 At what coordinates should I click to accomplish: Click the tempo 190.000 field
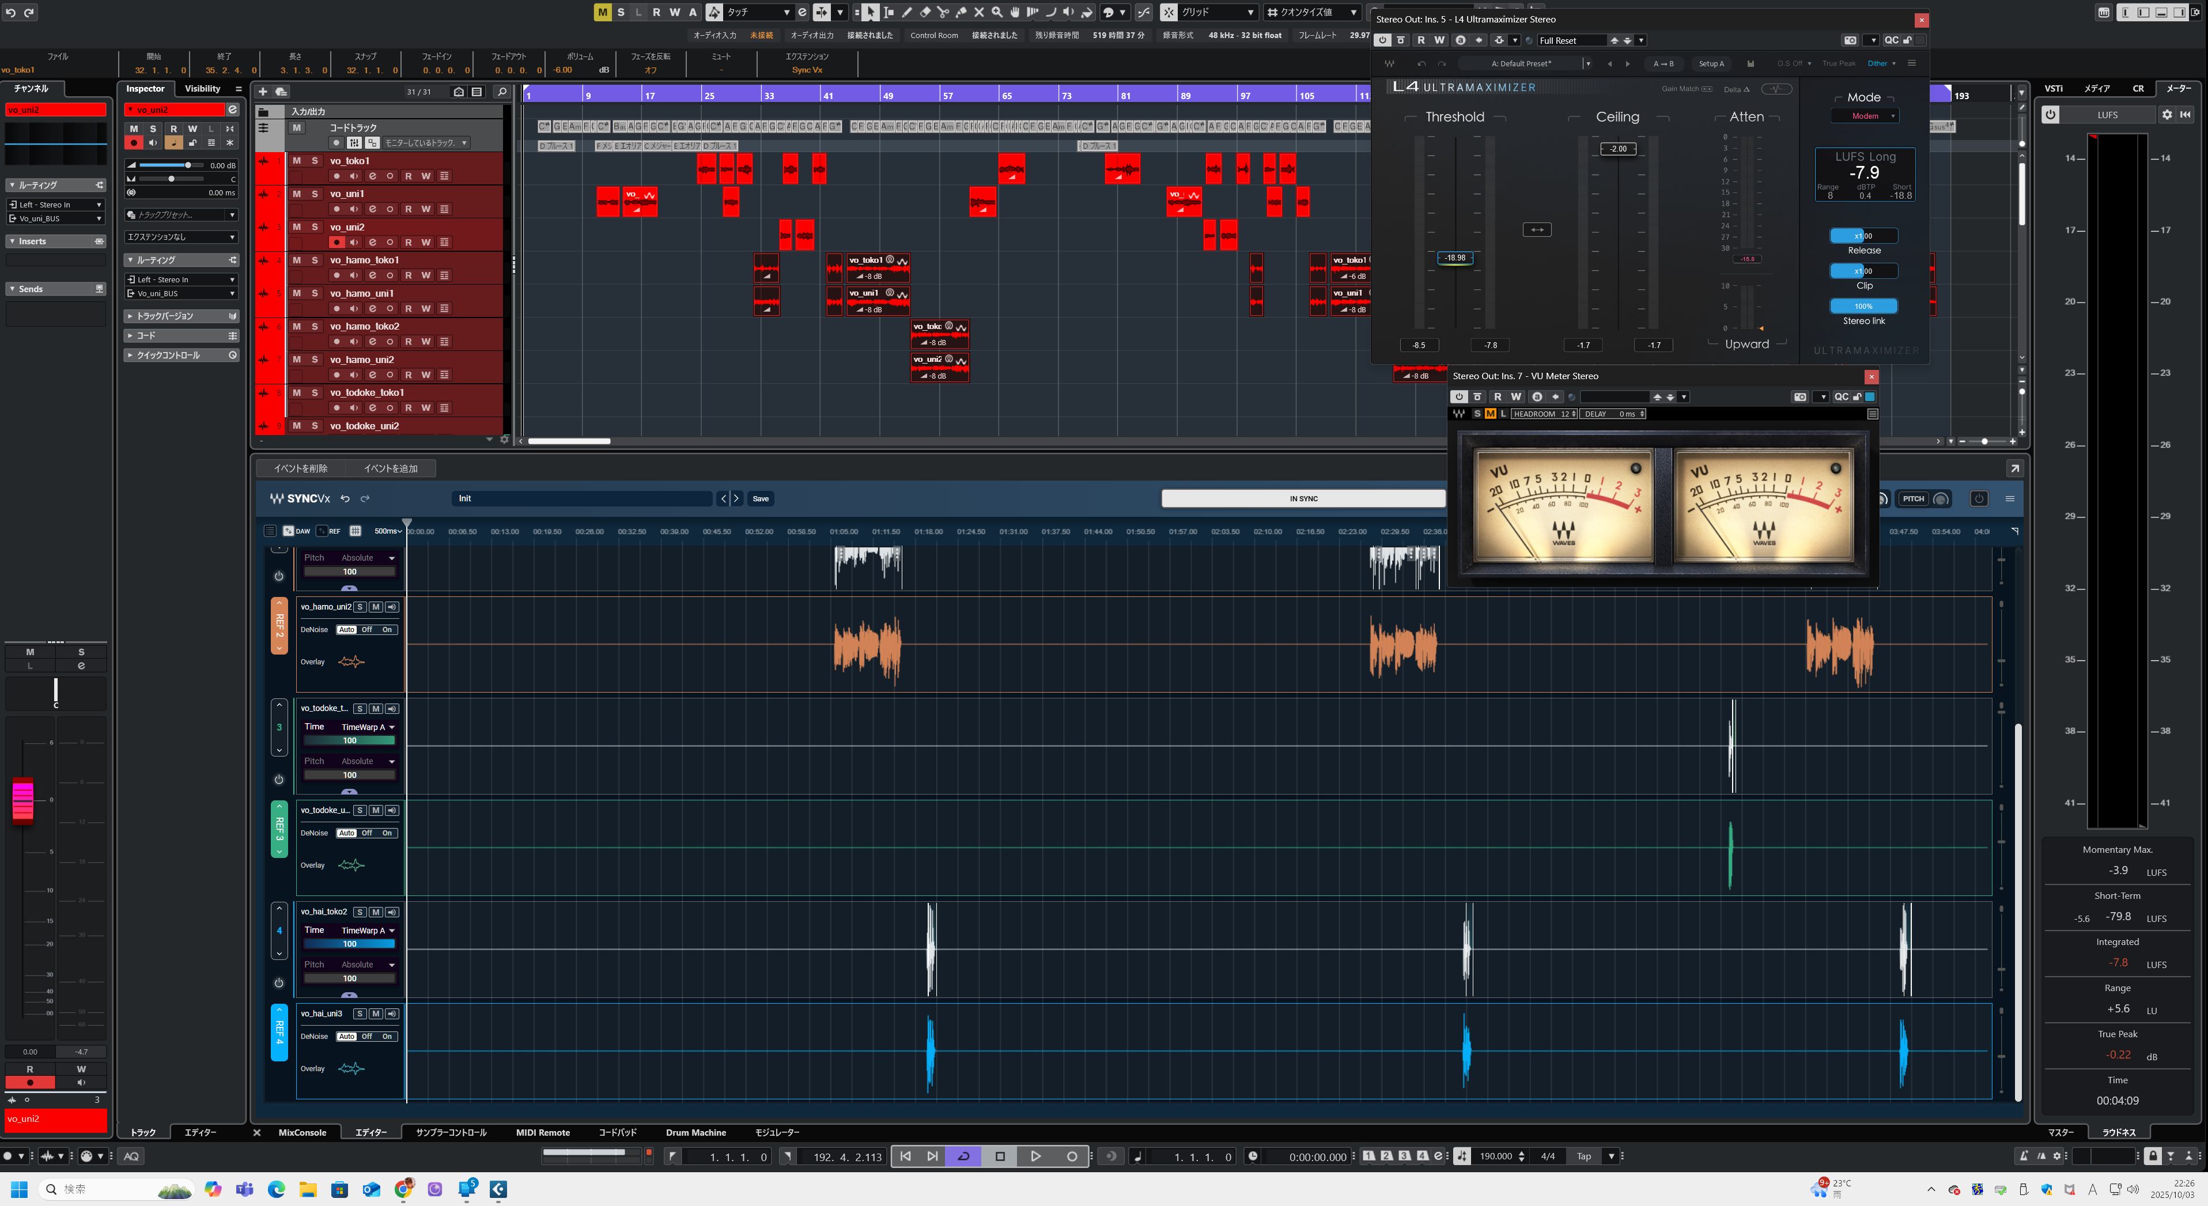click(1495, 1156)
